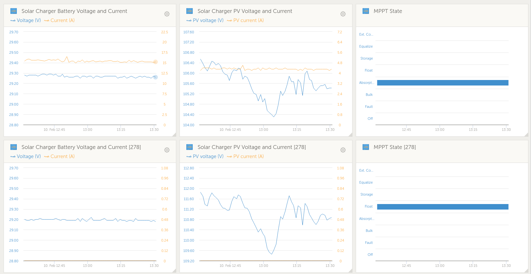Click 'Fault' label in MPPT State [278] chart
Screen dimensions: 531x274
(369, 243)
